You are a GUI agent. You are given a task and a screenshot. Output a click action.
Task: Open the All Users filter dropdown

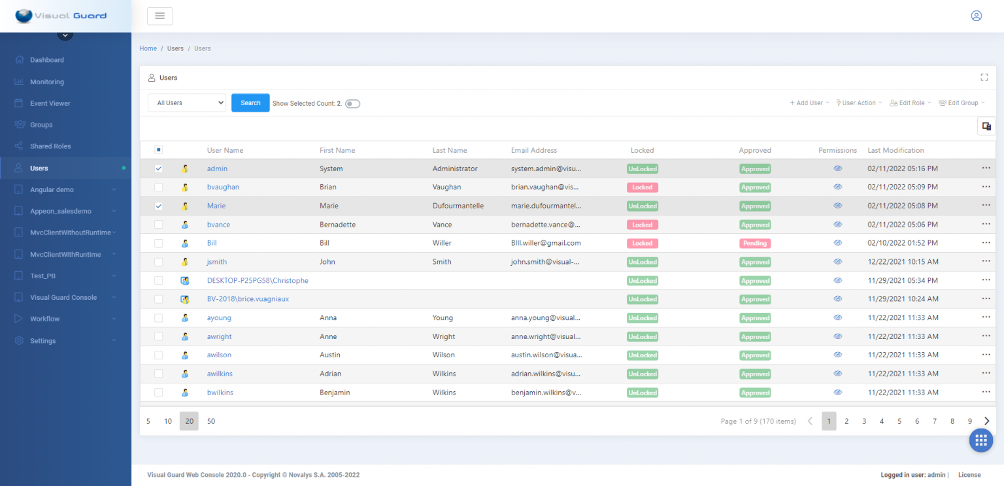point(187,103)
